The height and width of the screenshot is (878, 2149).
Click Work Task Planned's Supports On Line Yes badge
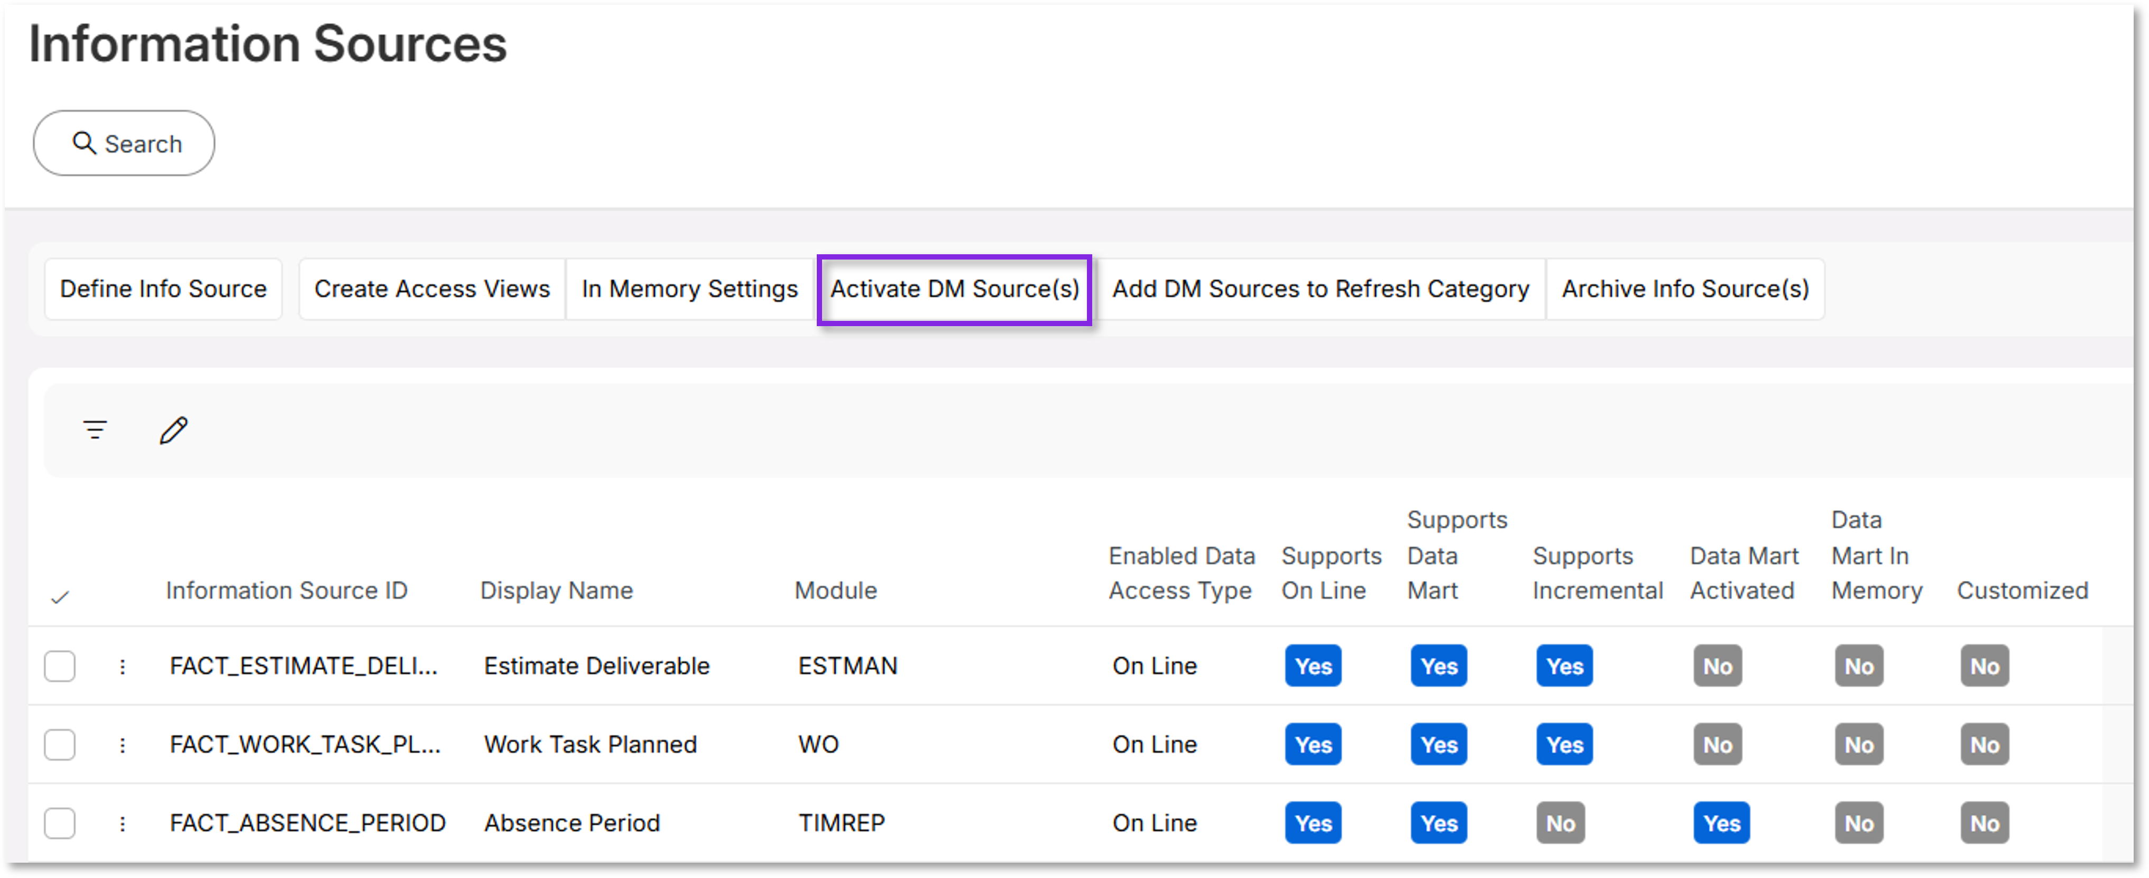pos(1313,745)
